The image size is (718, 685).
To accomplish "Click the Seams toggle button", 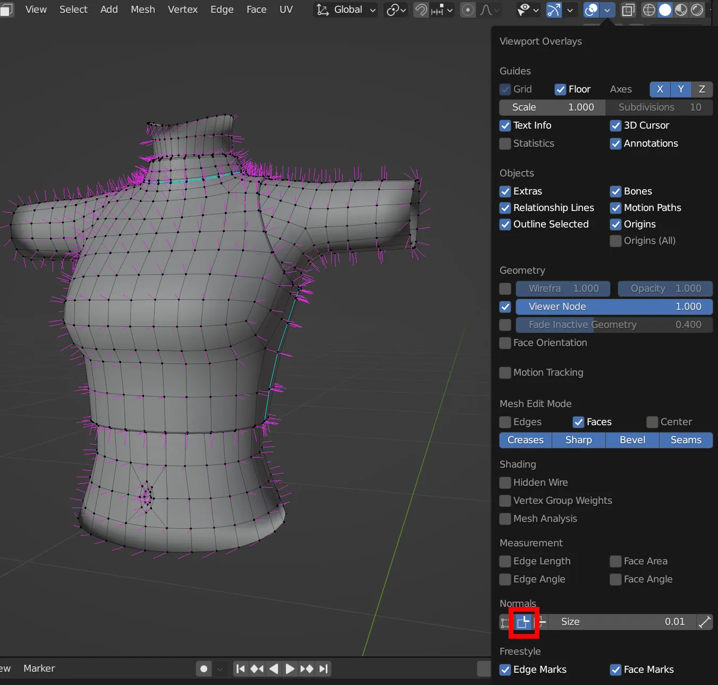I will pyautogui.click(x=686, y=440).
